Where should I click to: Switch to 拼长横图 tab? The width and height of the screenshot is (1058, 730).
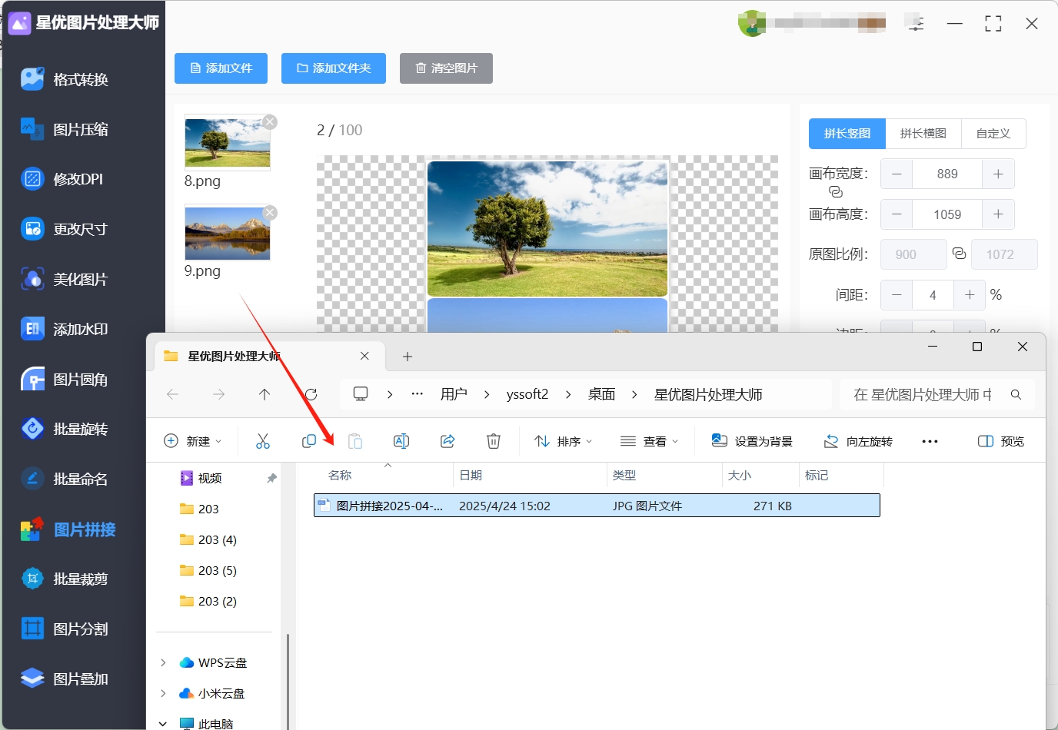click(x=923, y=133)
